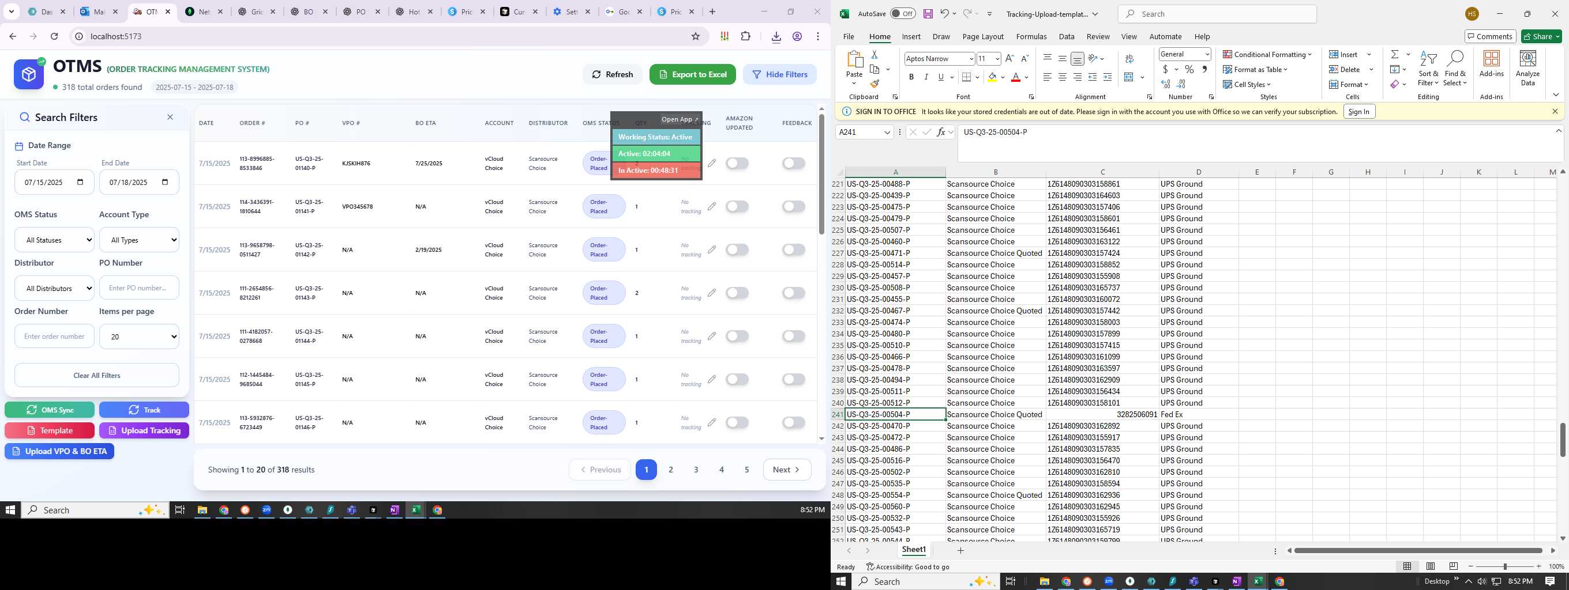Toggle Amazon Updated for PO US-Q3-25-01141-P
The height and width of the screenshot is (590, 1569).
coord(737,206)
